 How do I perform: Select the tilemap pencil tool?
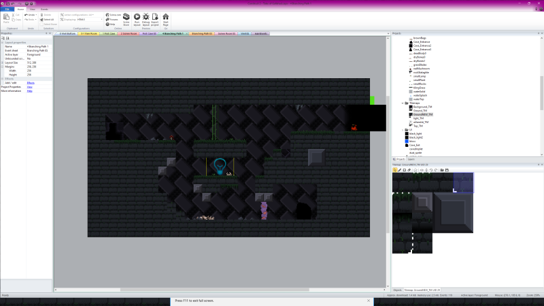click(400, 170)
